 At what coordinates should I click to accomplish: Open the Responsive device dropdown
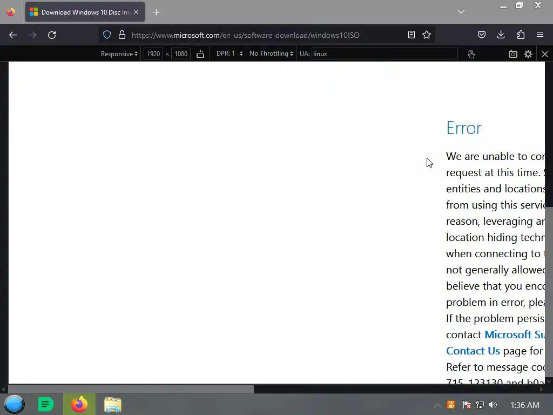119,54
